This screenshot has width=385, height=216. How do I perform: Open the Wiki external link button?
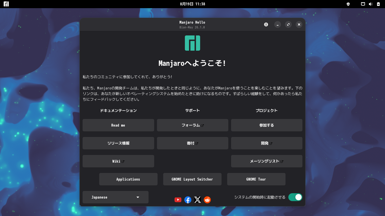118,161
